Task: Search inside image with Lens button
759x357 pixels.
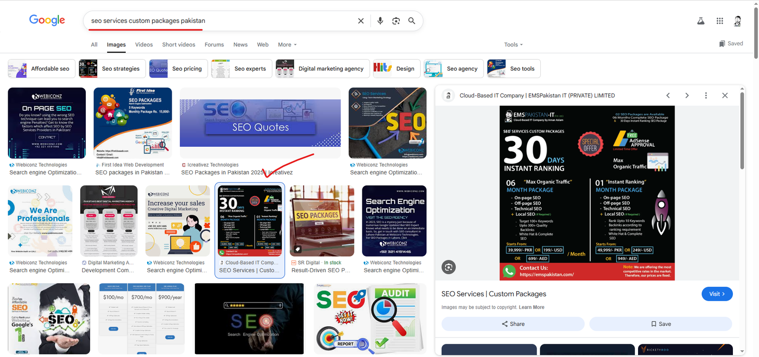Action: [449, 267]
